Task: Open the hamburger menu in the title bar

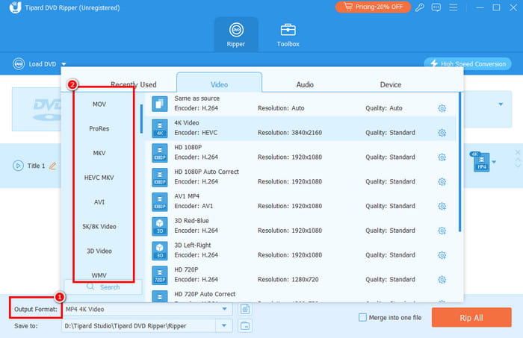Action: click(x=456, y=7)
